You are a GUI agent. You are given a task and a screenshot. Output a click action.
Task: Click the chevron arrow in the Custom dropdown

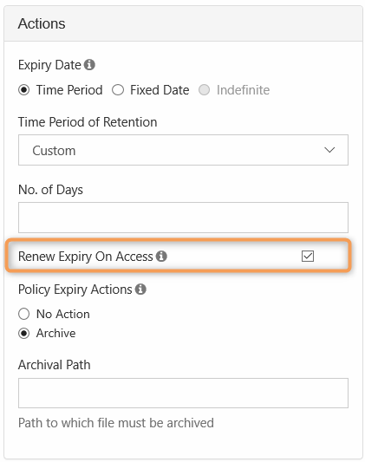pos(329,150)
